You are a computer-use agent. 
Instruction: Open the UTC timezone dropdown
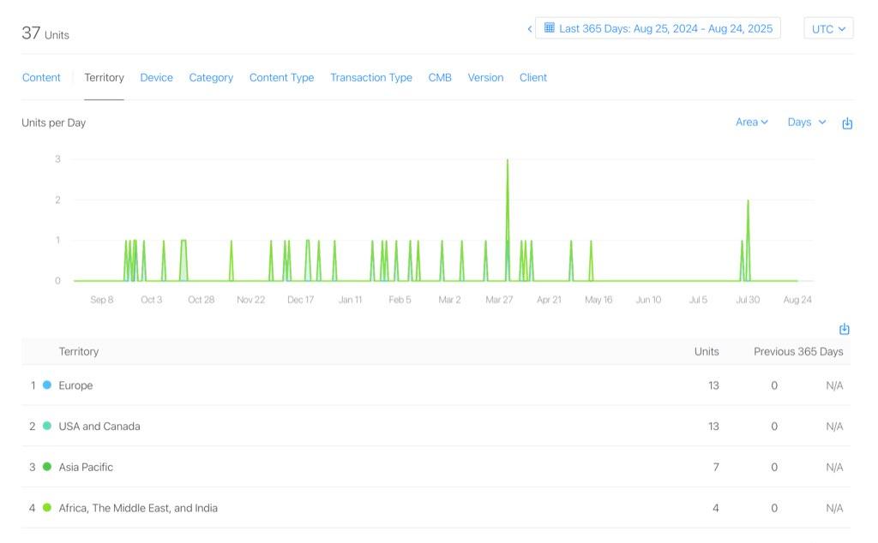(828, 28)
